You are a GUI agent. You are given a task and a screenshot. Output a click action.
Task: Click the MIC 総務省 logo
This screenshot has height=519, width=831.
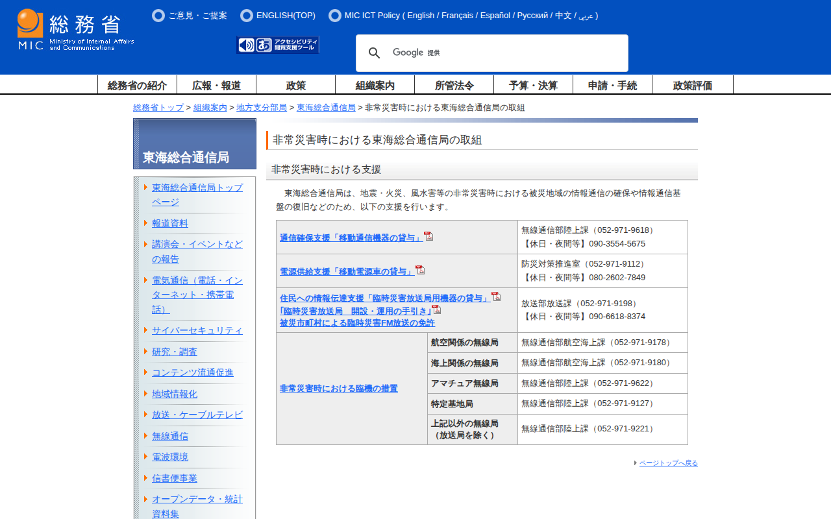coord(75,30)
